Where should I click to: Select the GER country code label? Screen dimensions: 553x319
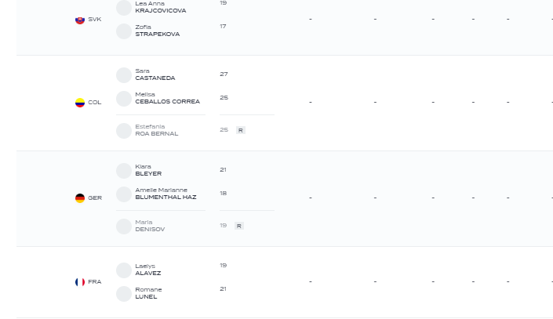point(95,198)
